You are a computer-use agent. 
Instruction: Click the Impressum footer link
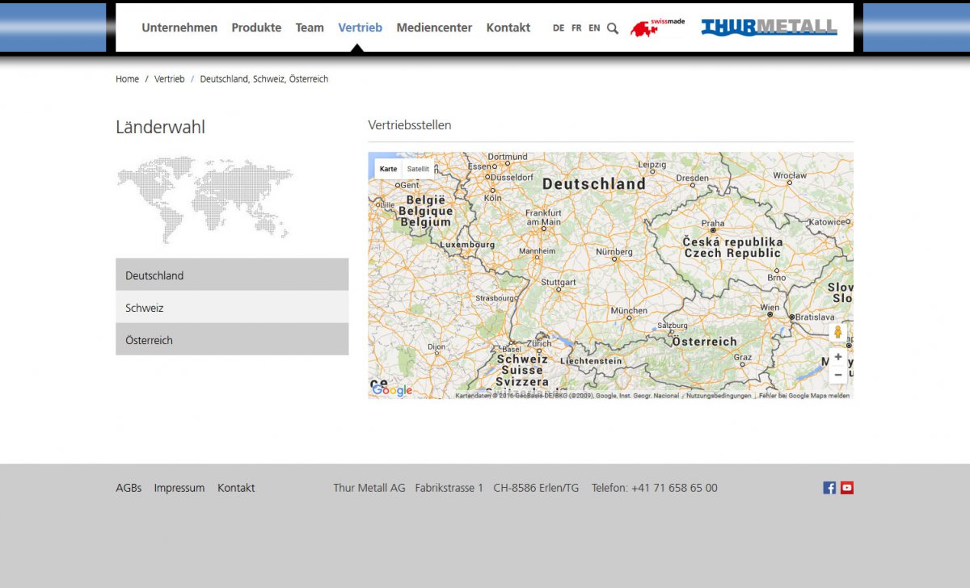[179, 488]
